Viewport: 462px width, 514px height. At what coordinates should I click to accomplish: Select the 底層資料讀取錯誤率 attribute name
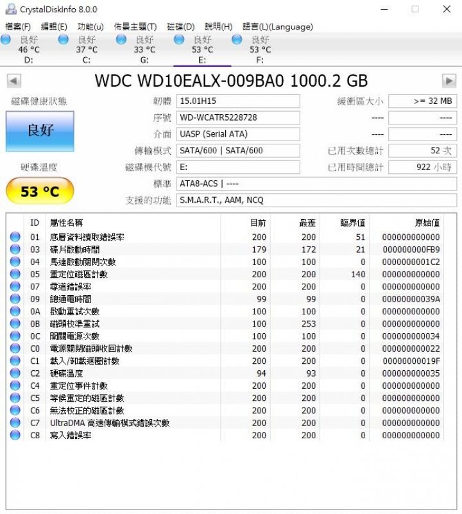point(87,237)
